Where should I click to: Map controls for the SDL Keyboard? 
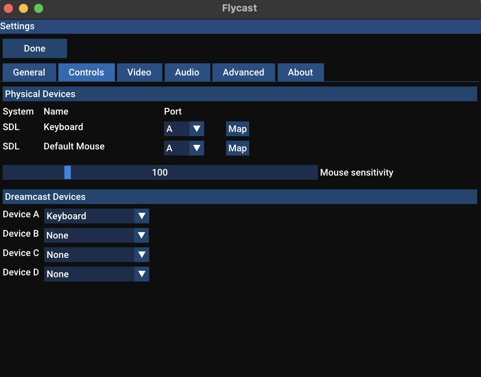(x=237, y=129)
